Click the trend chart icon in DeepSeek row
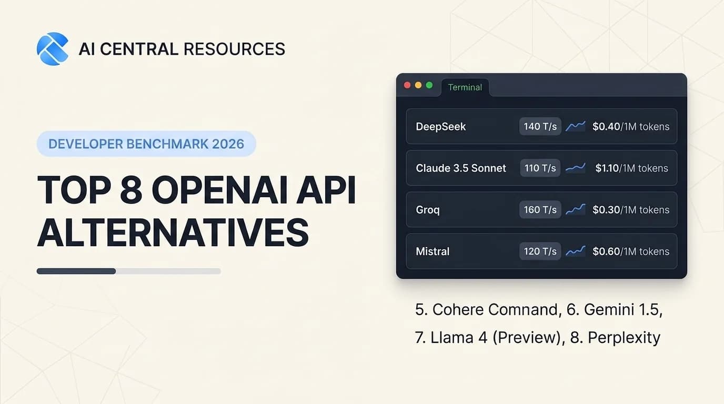 tap(576, 126)
